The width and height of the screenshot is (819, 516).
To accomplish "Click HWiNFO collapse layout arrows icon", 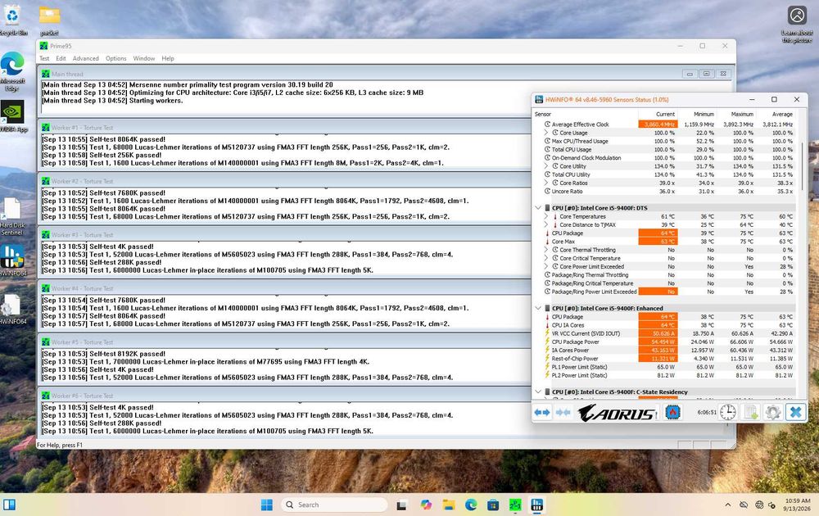I will [563, 412].
